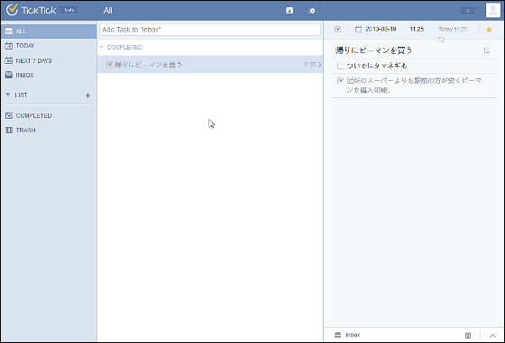
Task: Toggle the star priority icon
Action: 489,30
